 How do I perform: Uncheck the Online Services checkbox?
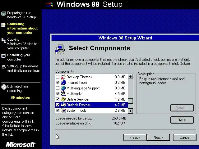pos(58,99)
